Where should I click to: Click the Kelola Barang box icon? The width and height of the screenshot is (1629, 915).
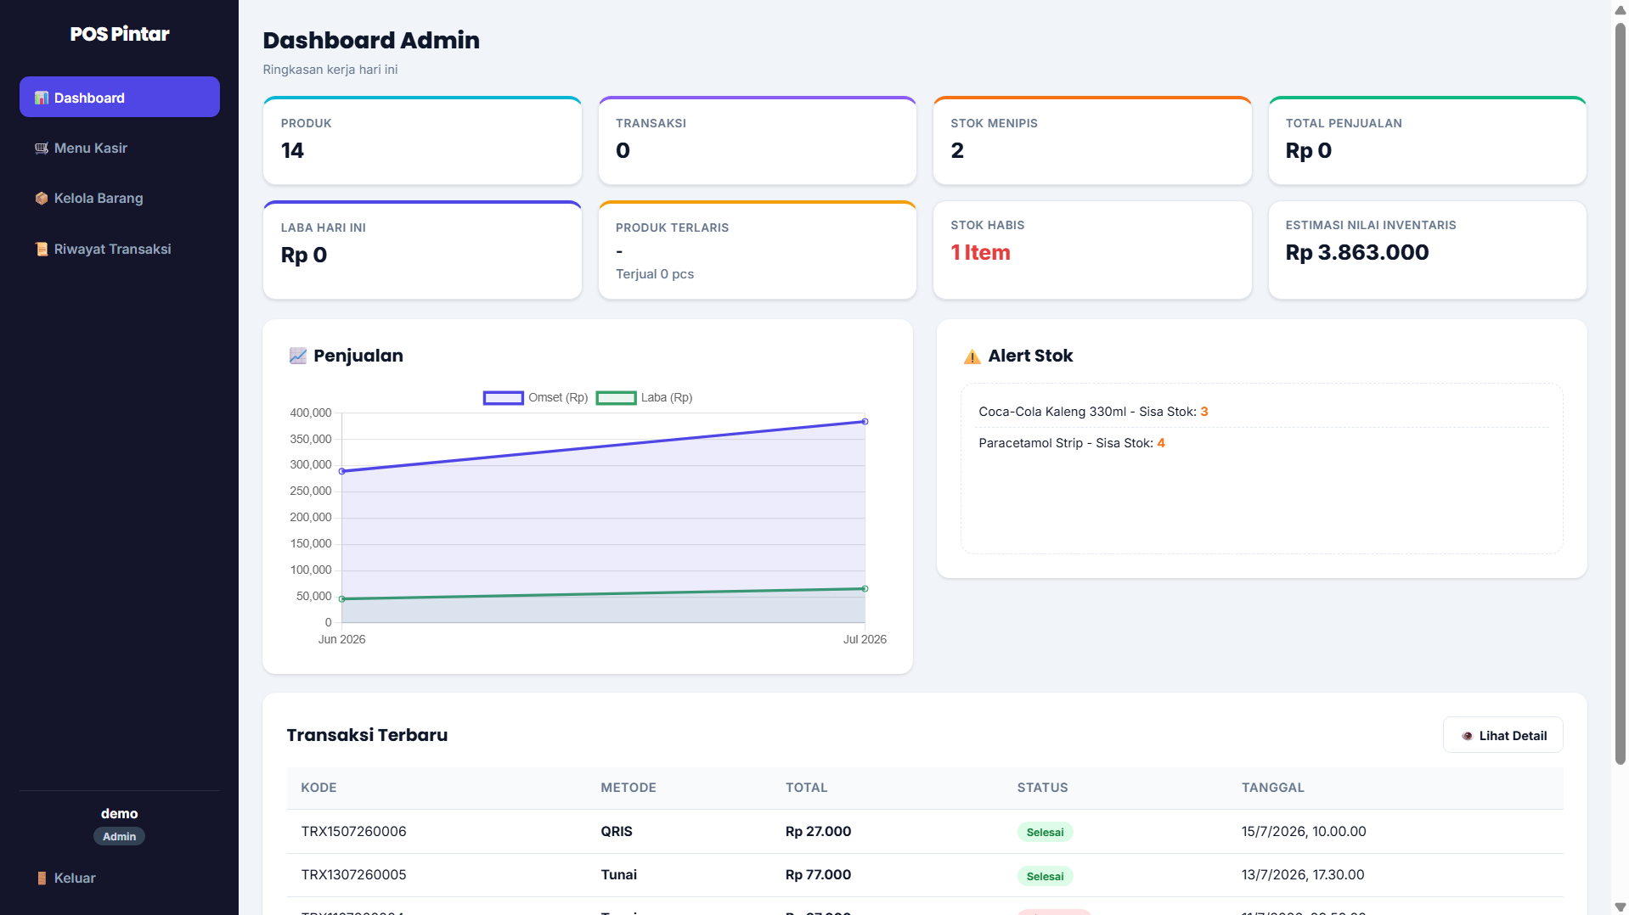coord(41,198)
